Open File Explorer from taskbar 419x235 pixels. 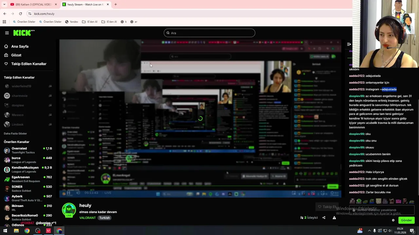point(16,231)
